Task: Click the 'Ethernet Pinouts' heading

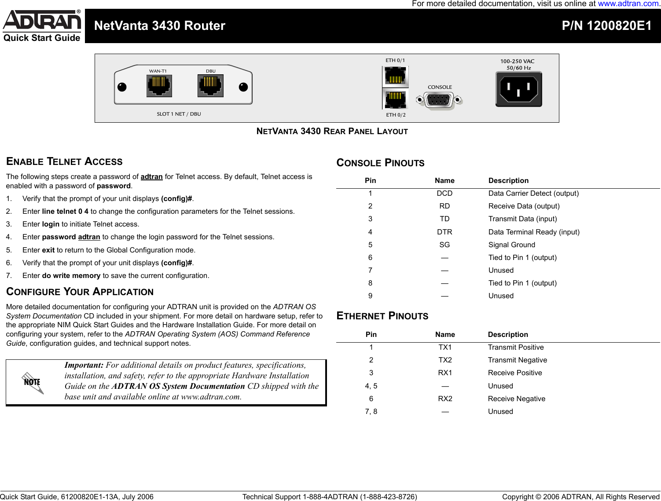Action: tap(382, 316)
